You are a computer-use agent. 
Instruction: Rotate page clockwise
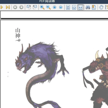[x=29, y=7]
